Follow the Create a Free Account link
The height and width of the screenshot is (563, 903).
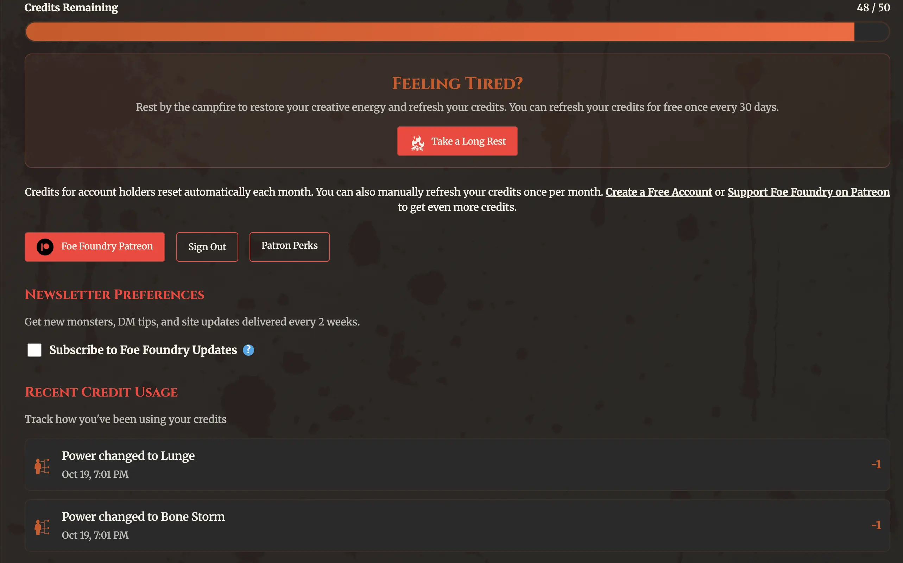tap(658, 192)
